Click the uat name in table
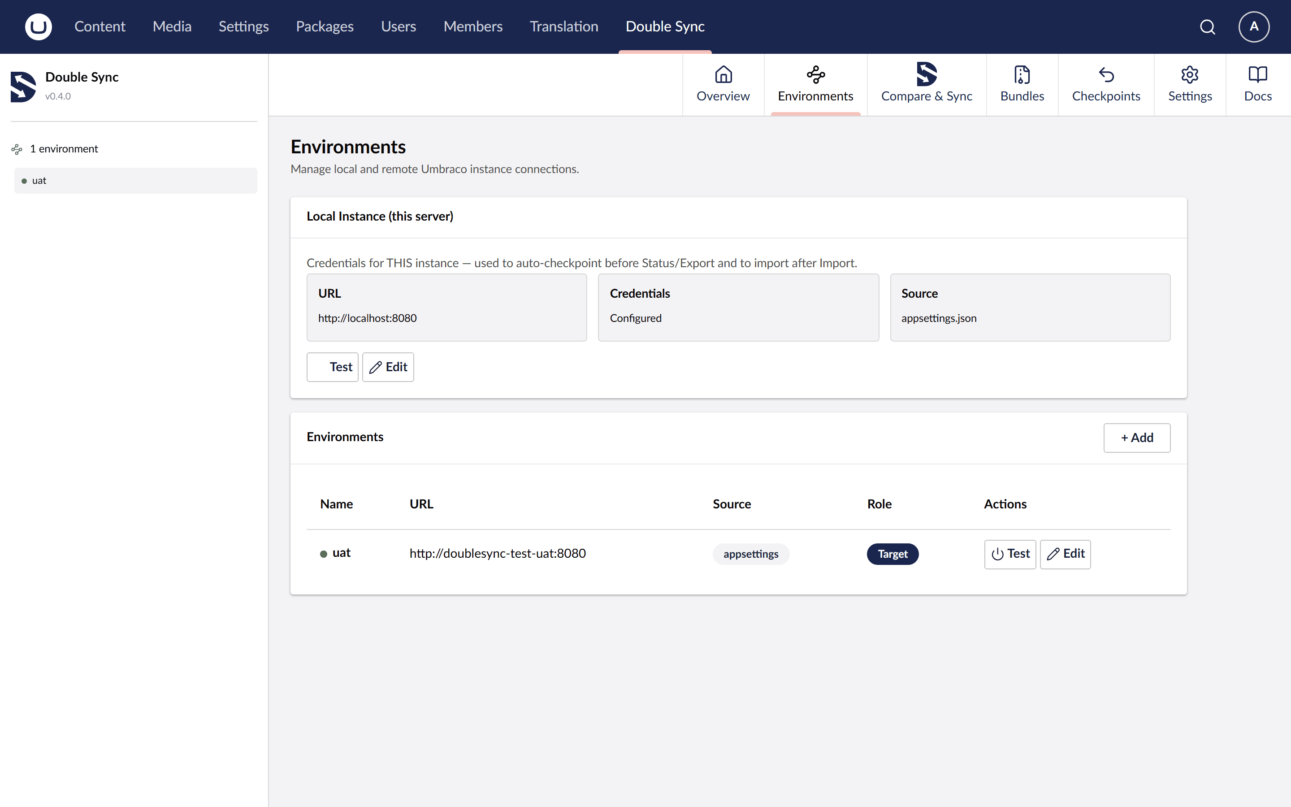The height and width of the screenshot is (807, 1291). pos(342,553)
